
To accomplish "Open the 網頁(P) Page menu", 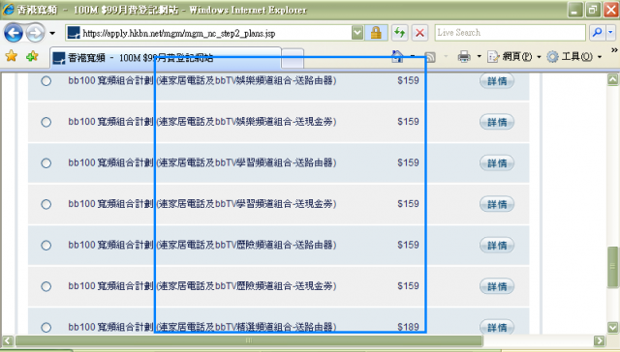I will pos(513,57).
